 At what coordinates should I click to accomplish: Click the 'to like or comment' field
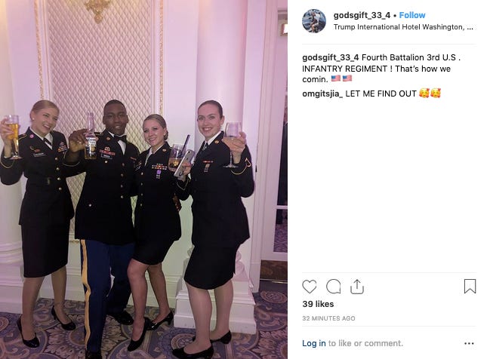pos(365,343)
